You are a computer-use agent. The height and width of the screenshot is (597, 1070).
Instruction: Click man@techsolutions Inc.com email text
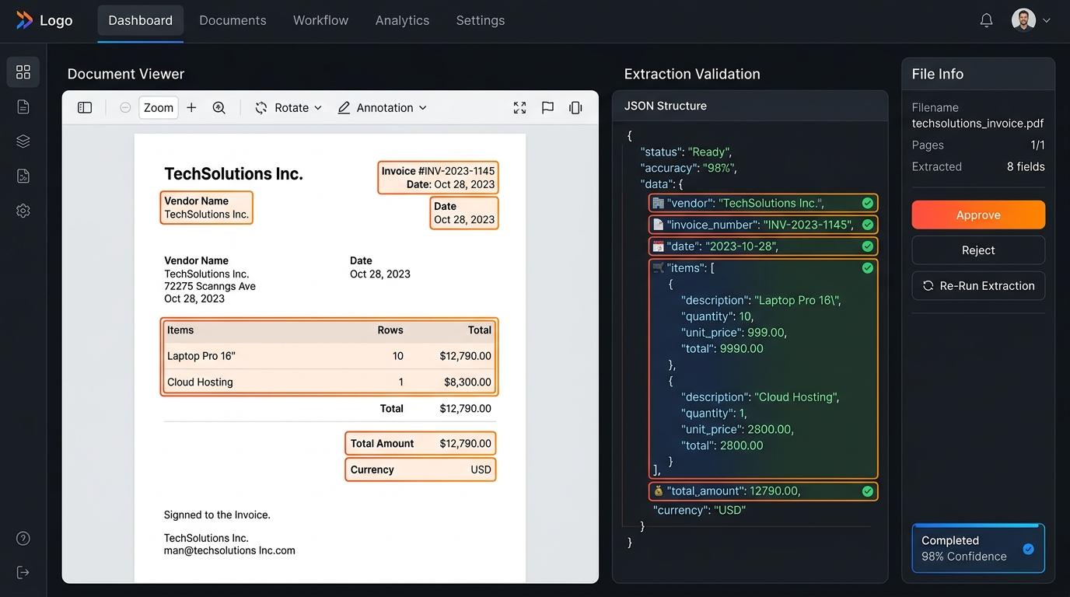point(229,550)
